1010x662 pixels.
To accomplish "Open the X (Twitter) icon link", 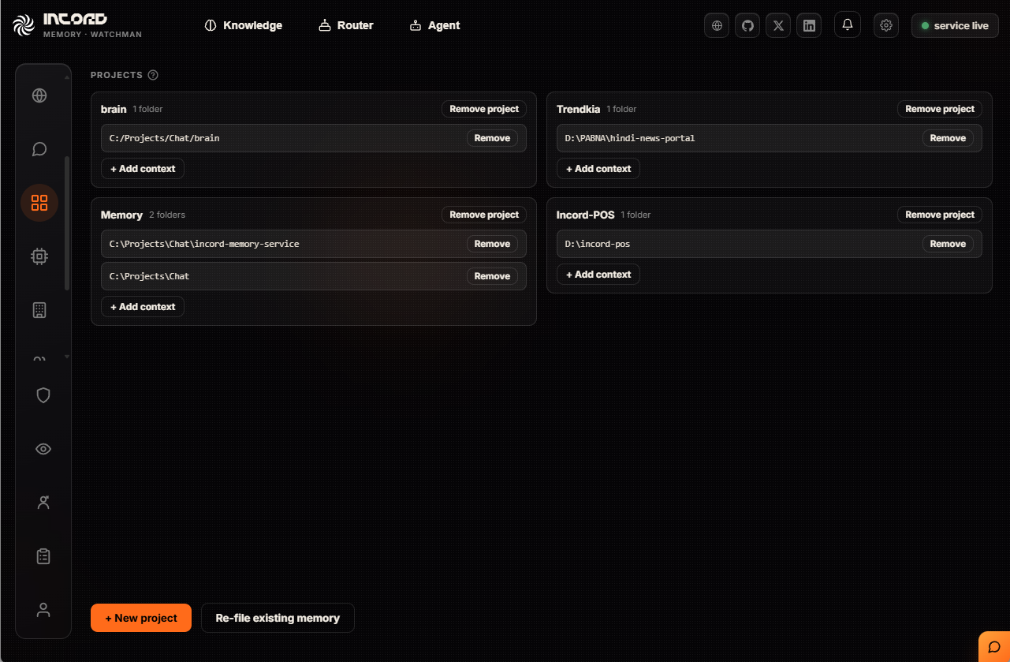I will 778,25.
